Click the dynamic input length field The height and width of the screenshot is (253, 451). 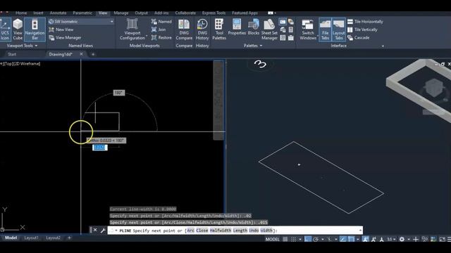point(100,148)
